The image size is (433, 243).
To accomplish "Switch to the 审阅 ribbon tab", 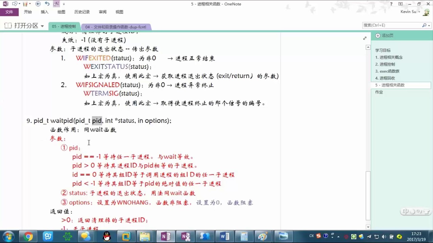I will [102, 12].
